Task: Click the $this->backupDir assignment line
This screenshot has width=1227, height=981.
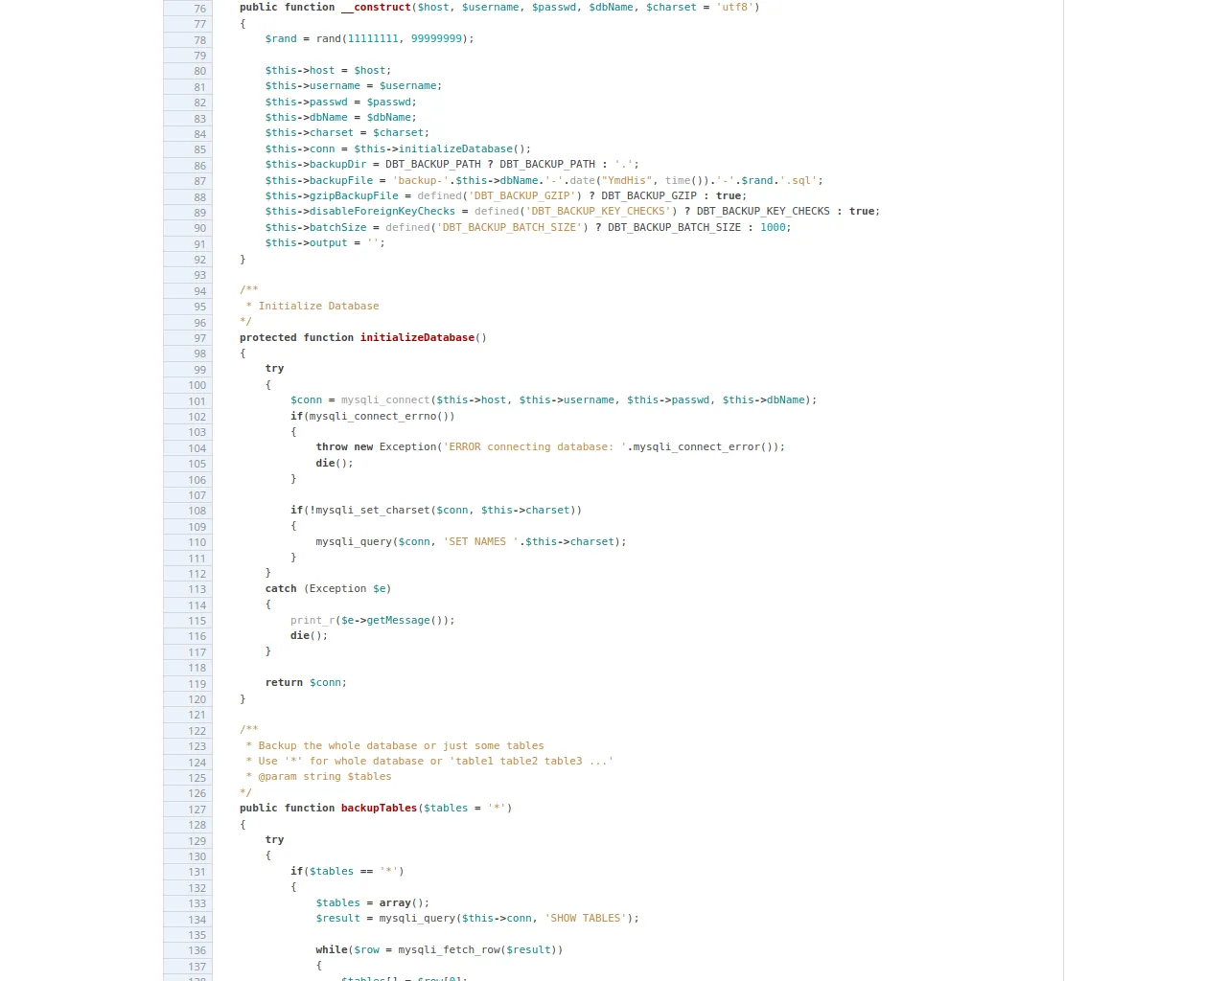Action: [451, 165]
